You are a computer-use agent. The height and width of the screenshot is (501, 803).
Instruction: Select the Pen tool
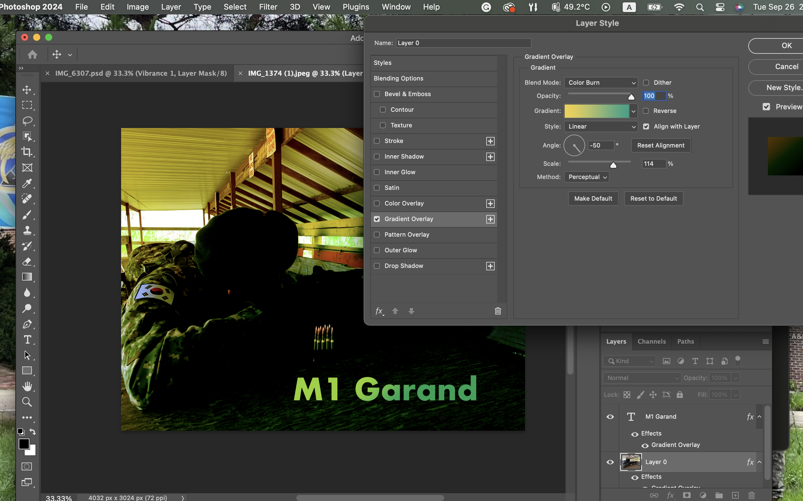tap(27, 324)
